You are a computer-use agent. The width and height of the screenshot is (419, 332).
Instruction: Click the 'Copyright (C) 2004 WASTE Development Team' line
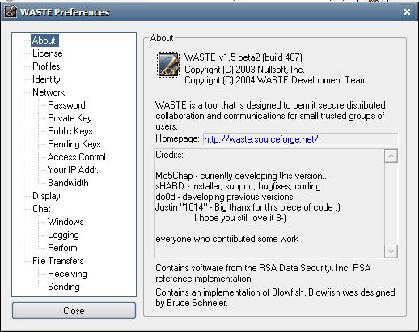[276, 80]
